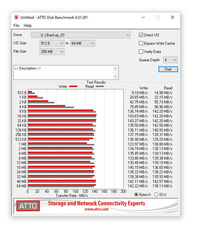The image size is (200, 232).
Task: Click the 128 KB row label in chart
Action: pyautogui.click(x=21, y=130)
